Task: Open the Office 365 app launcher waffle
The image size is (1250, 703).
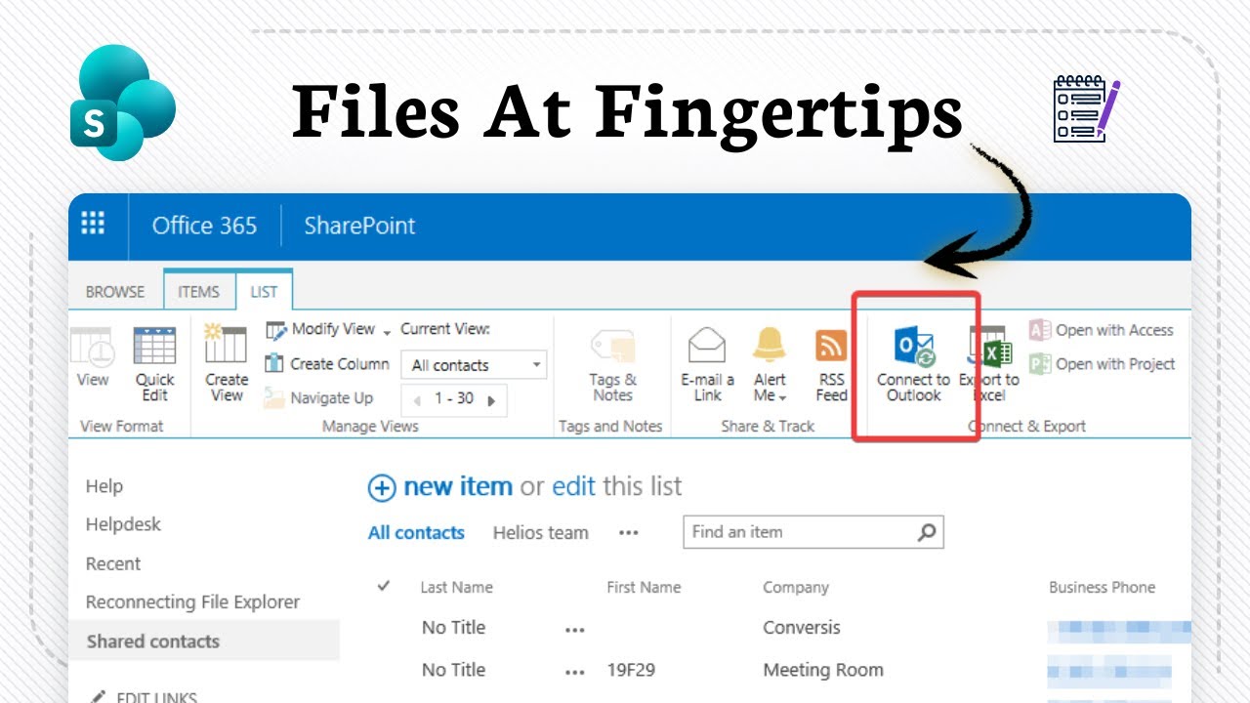Action: point(93,225)
